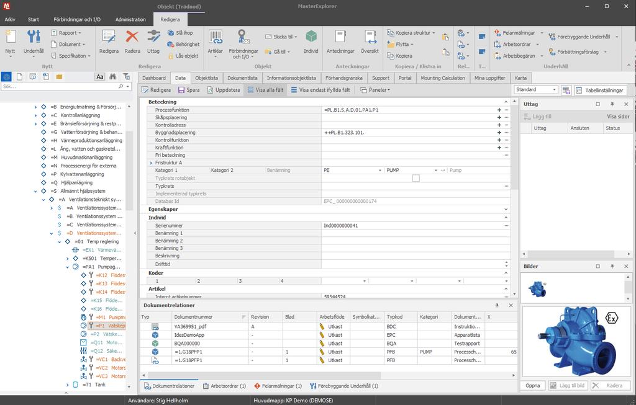636x405 pixels.
Task: Click the Tabellinställningar button
Action: click(600, 91)
